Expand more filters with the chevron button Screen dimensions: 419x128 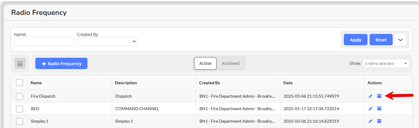click(400, 40)
